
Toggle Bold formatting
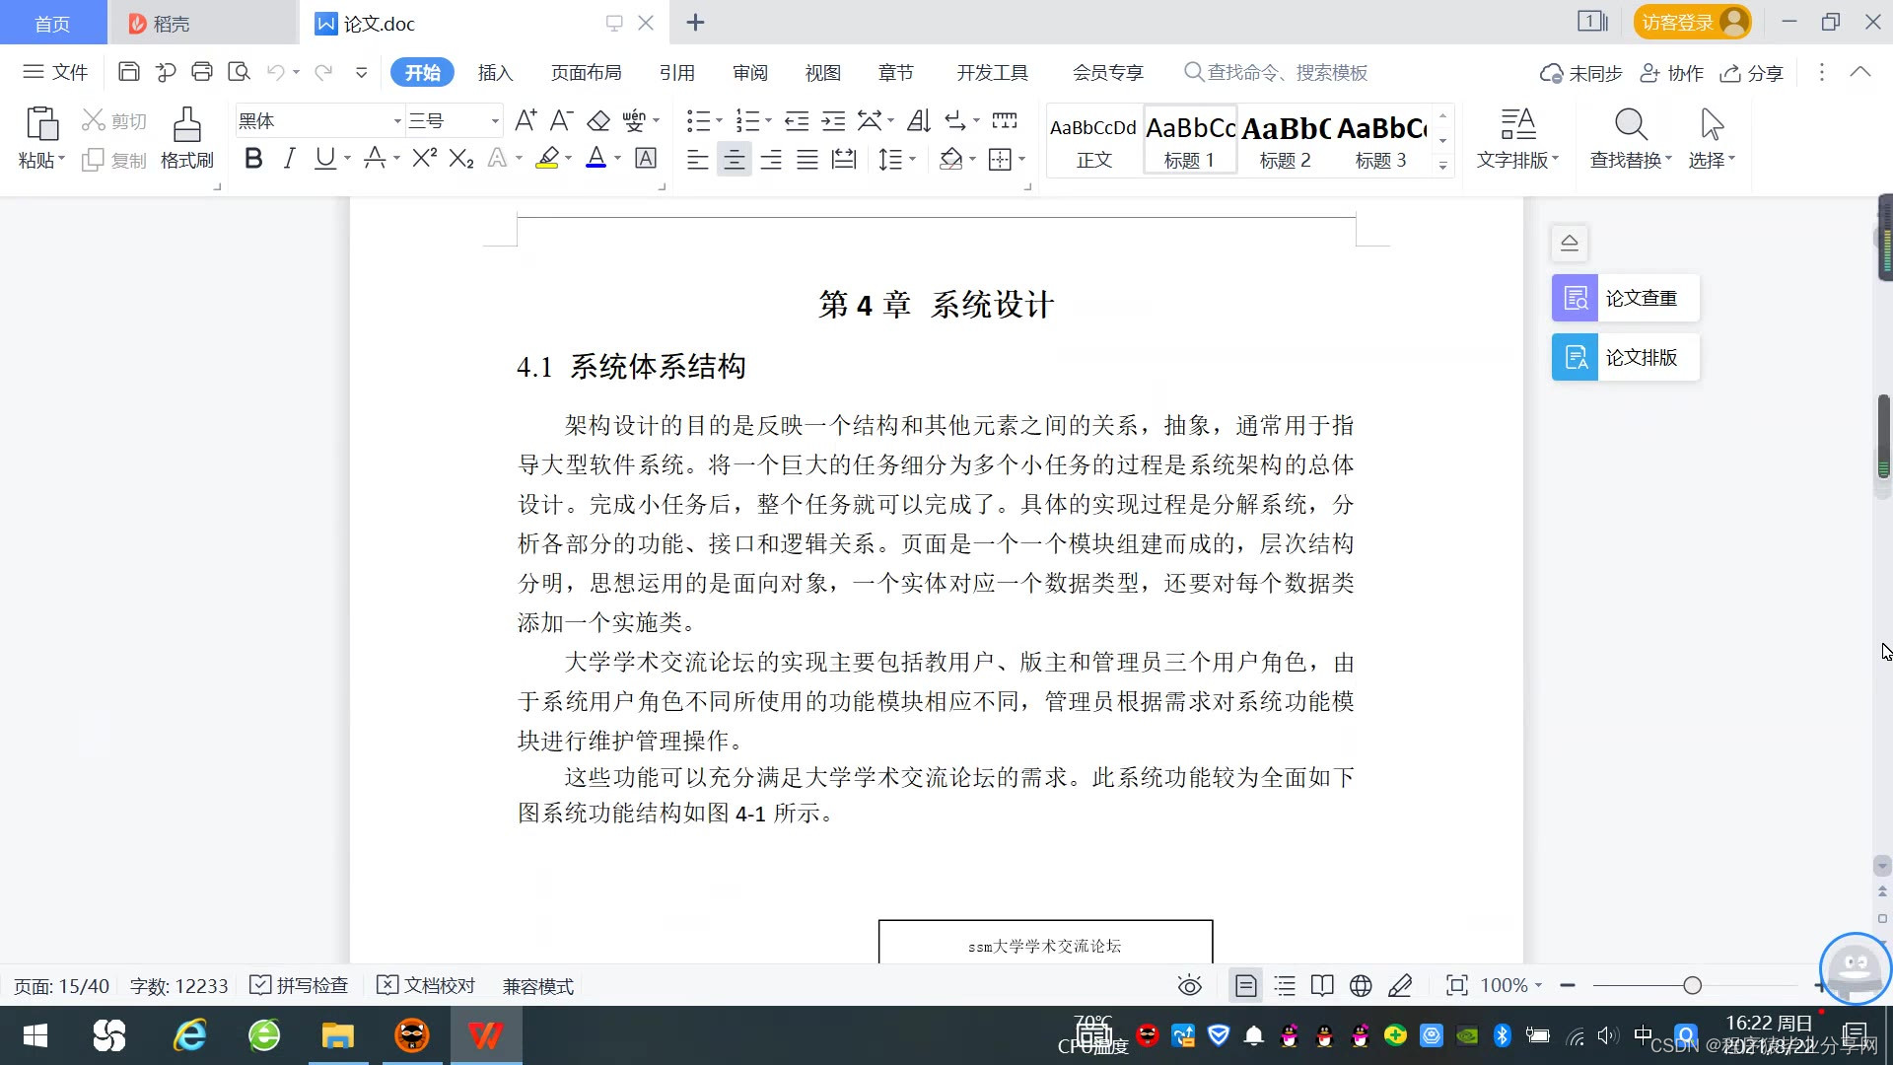point(253,158)
